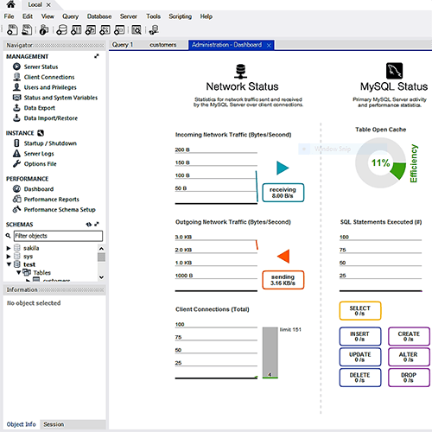Open Startup / Shutdown
The width and height of the screenshot is (432, 432).
pos(50,143)
